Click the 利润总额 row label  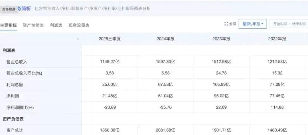pos(15,84)
